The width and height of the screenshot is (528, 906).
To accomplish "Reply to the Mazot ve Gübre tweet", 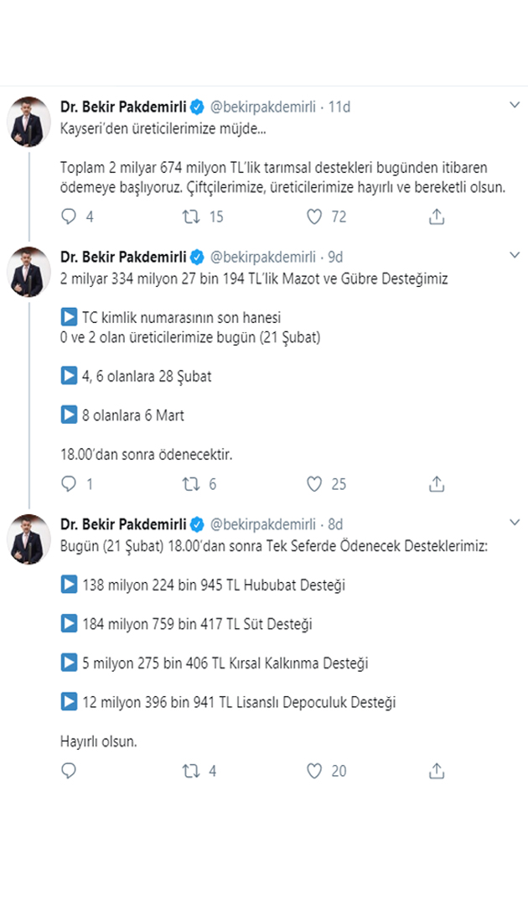I will (70, 484).
